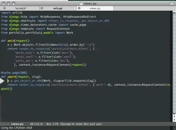Screen dimensions: 176x130
Task: Click the scrollbar down arrow
Action: click(174, 120)
